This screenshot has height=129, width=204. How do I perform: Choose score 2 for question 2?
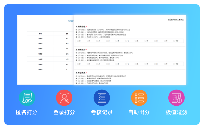[97, 64]
